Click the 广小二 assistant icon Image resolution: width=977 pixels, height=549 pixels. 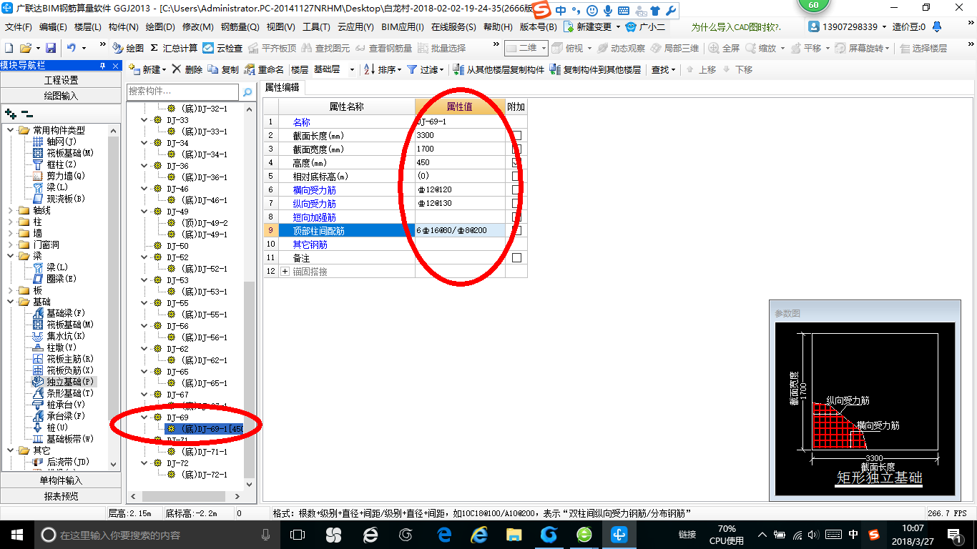(645, 27)
